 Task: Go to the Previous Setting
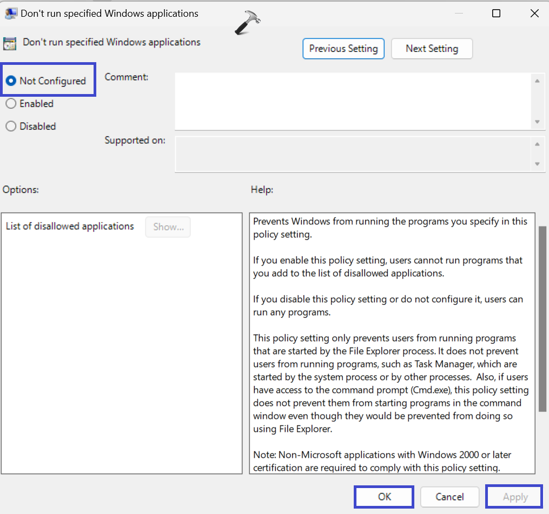[x=343, y=49]
